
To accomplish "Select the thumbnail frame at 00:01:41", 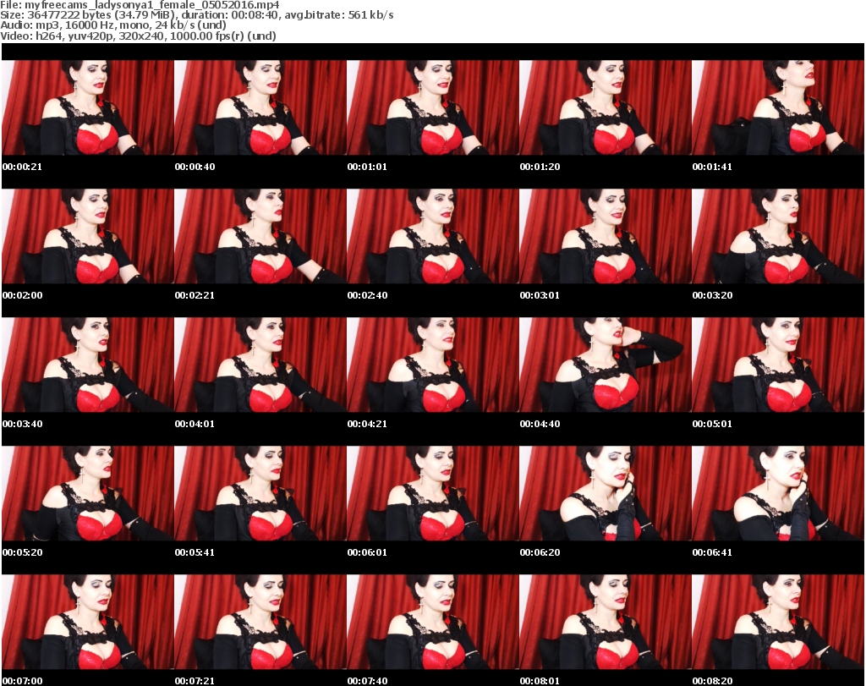I will point(778,107).
